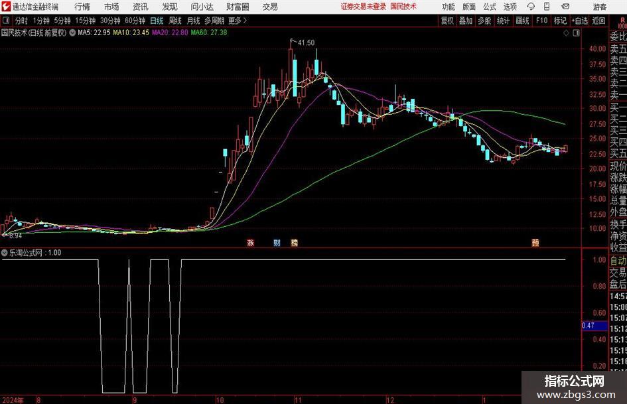Click the 多股 toolbar button

[x=484, y=21]
